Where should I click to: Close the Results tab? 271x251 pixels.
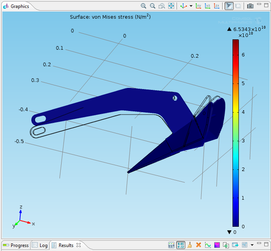[79, 245]
